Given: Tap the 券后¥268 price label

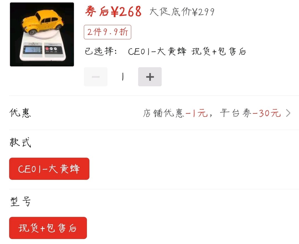Looking at the screenshot, I should click(113, 11).
